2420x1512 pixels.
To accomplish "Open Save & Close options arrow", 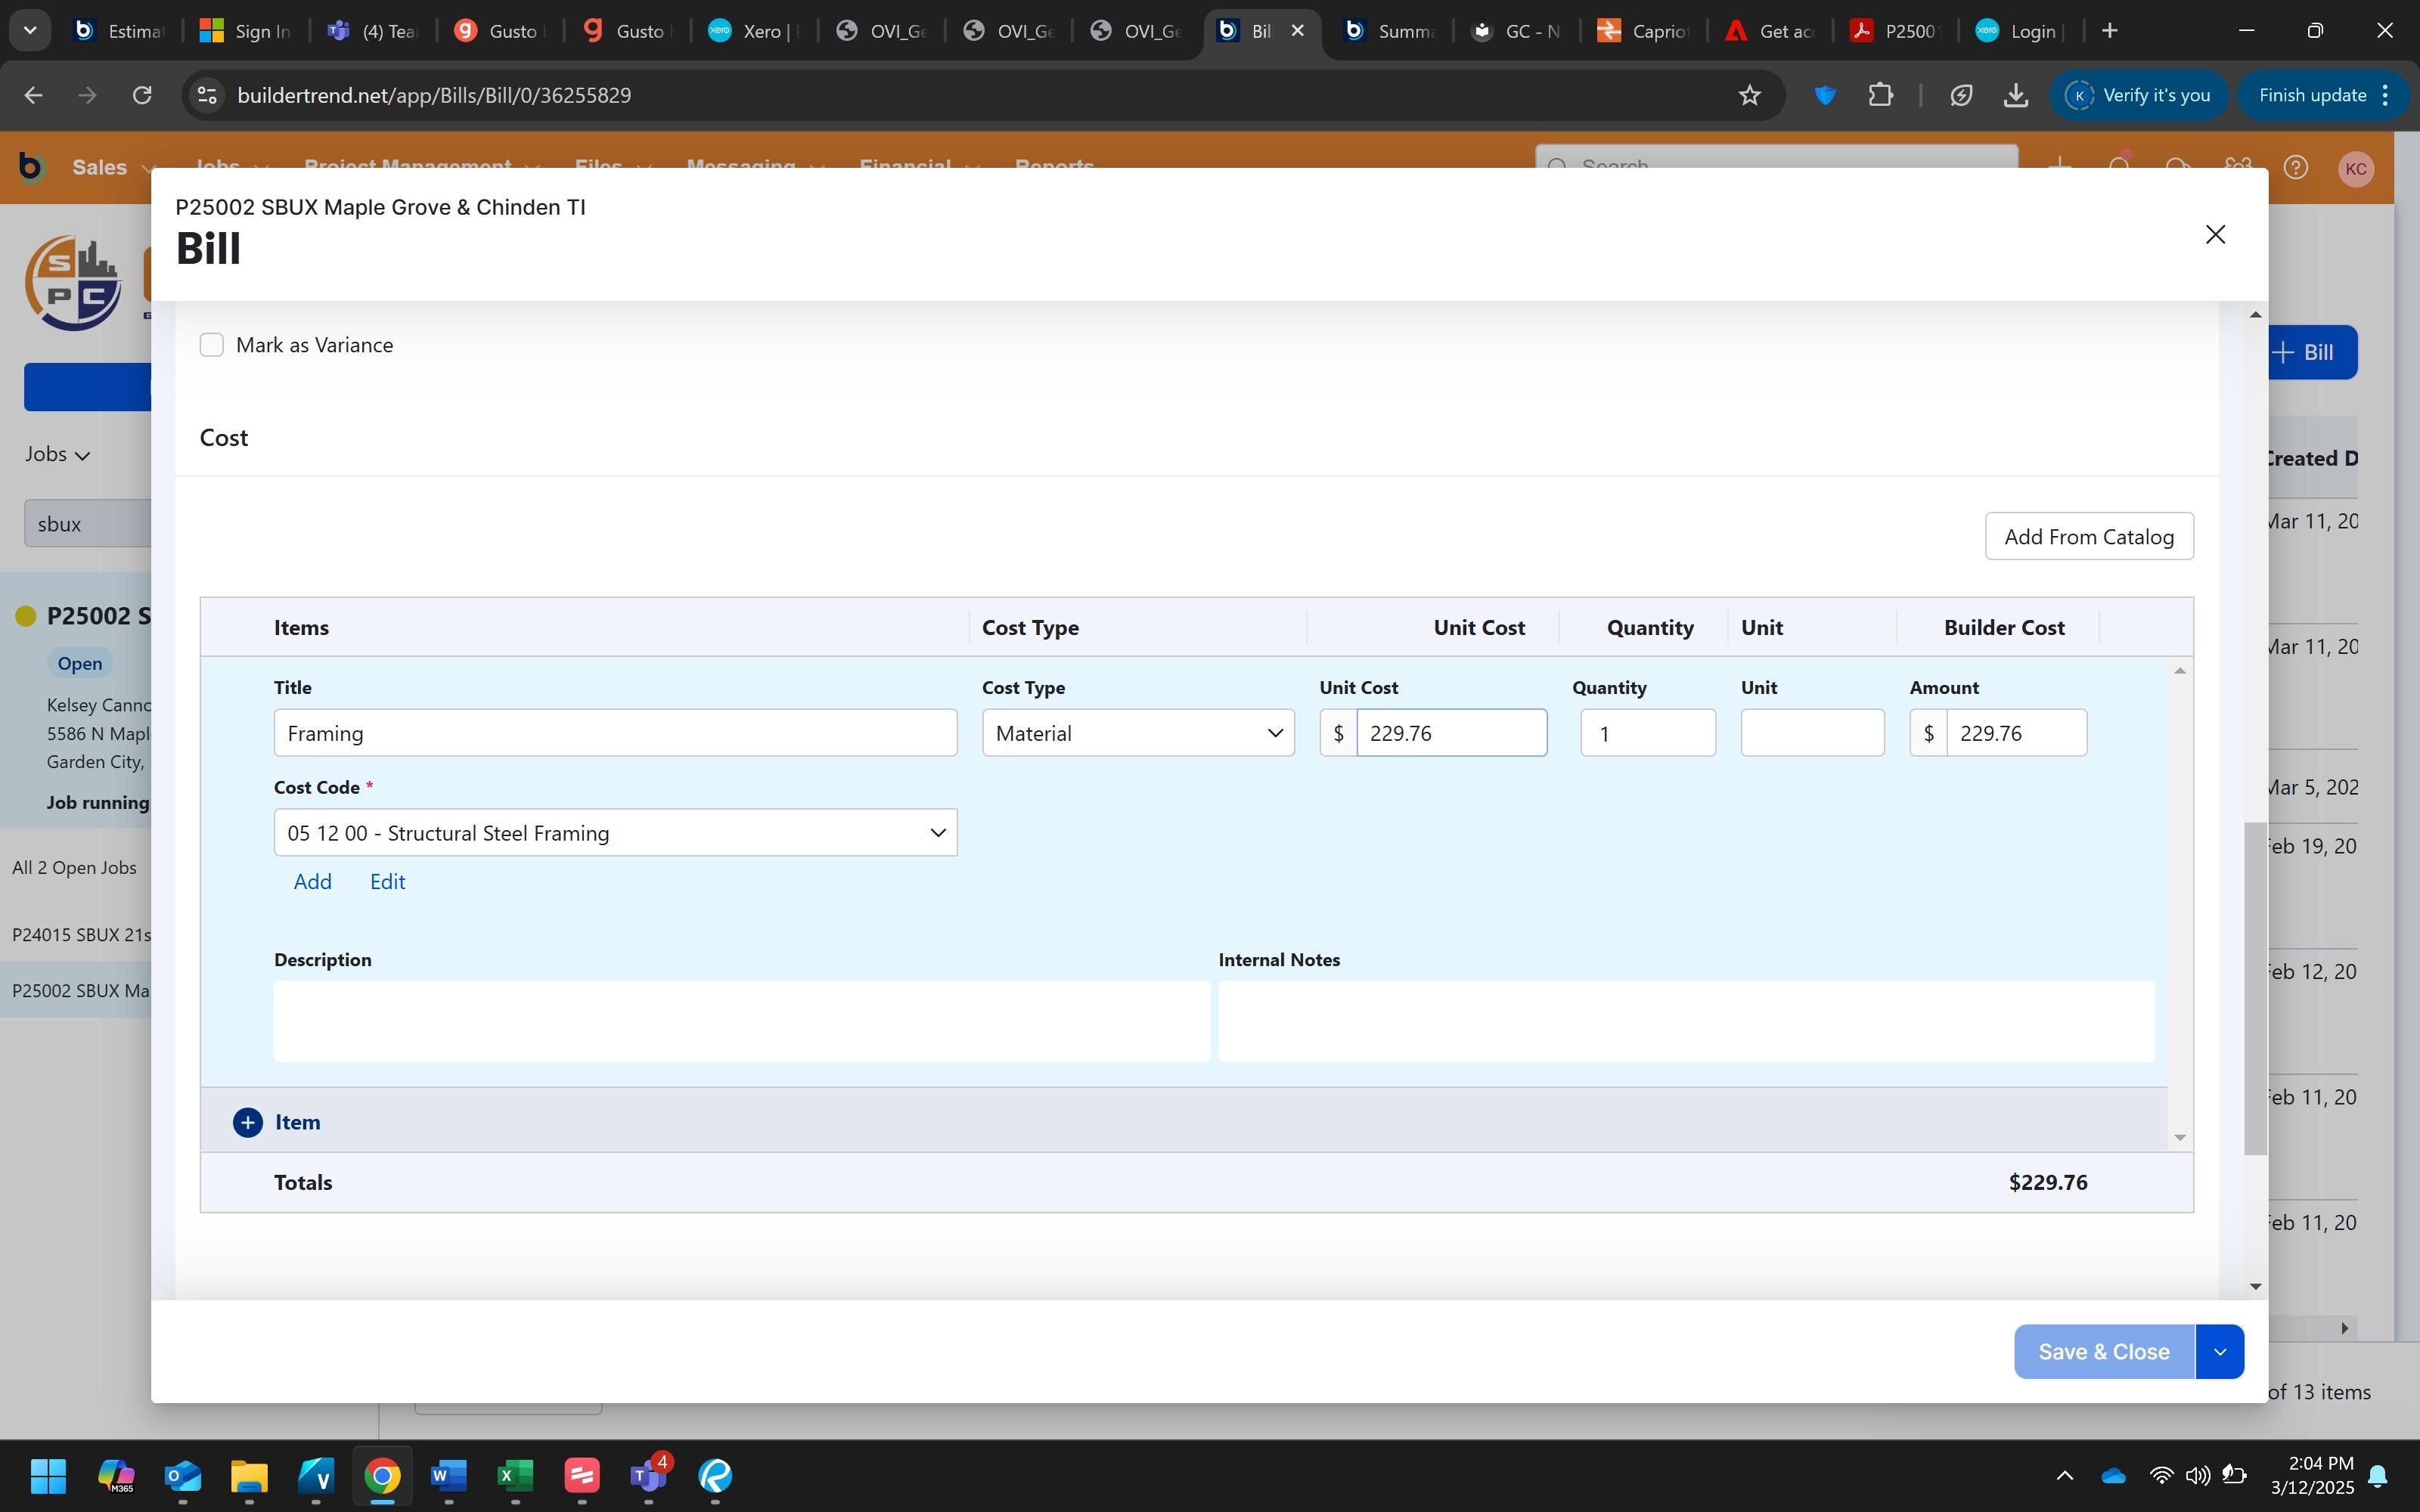I will [2219, 1352].
